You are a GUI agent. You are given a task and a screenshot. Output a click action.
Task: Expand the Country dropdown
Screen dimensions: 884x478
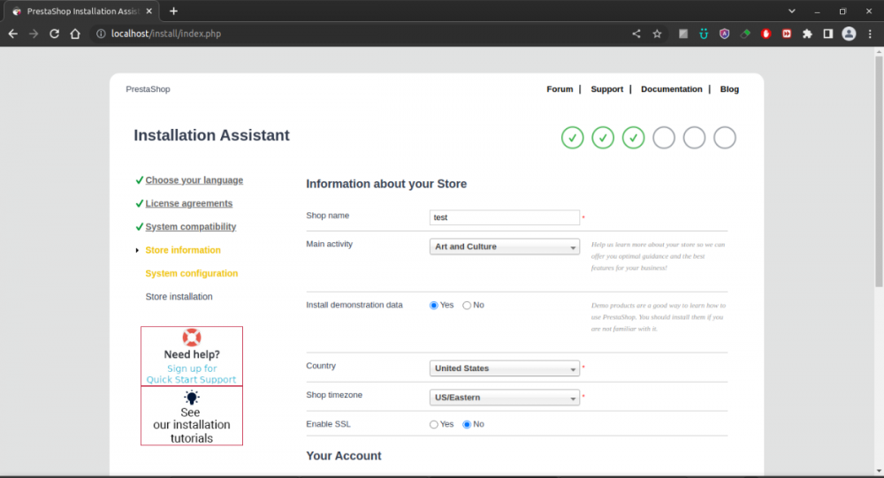tap(504, 369)
